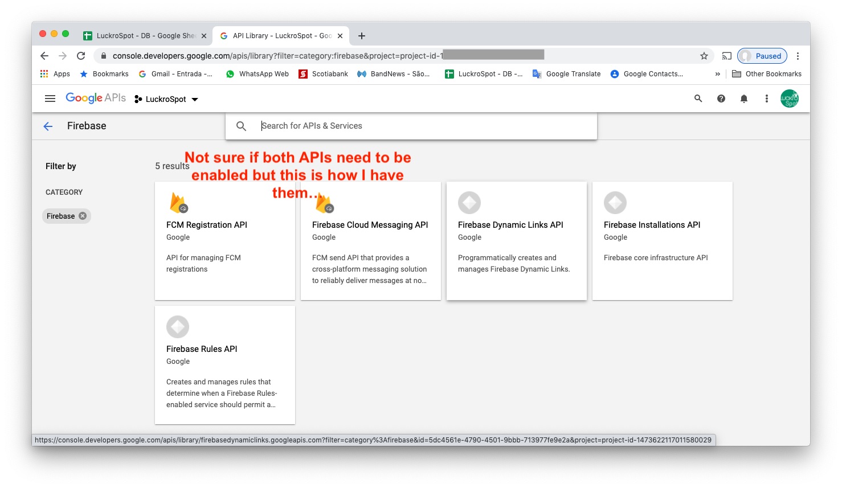Viewport: 842px width, 488px height.
Task: Open the notifications bell
Action: pos(743,99)
